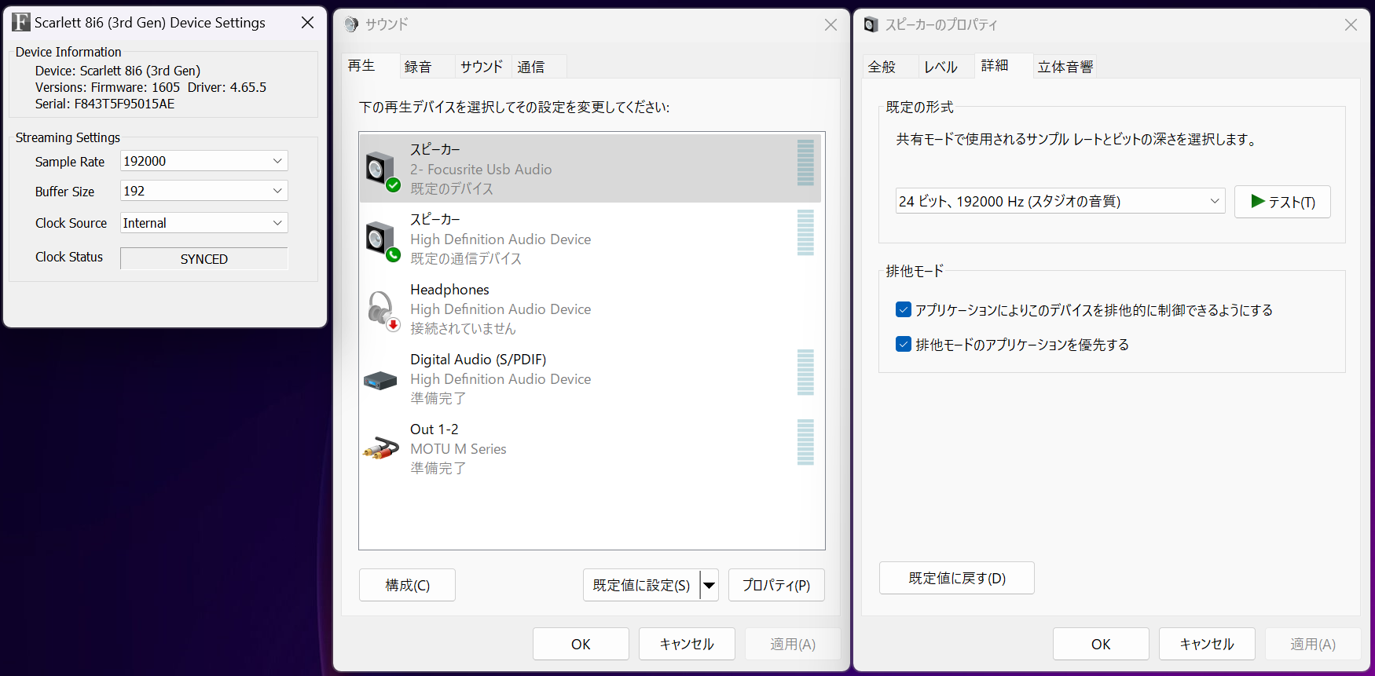Expand the set default button arrow
Screen dimensions: 1375x676
coord(709,585)
